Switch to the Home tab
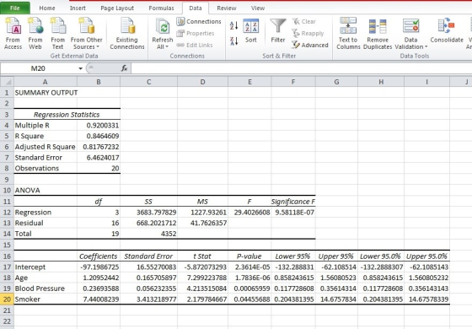This screenshot has width=472, height=329. pyautogui.click(x=47, y=8)
